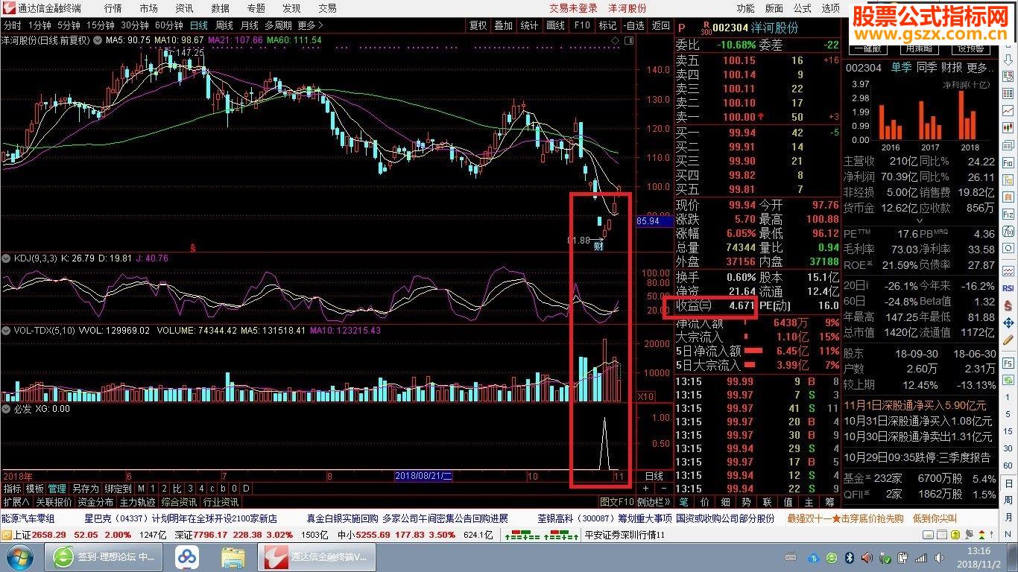Toggle 统计 statistics mode

click(x=529, y=25)
